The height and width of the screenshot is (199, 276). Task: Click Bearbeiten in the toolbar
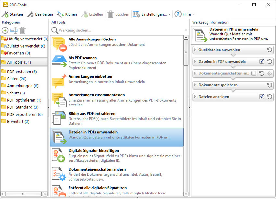click(40, 14)
